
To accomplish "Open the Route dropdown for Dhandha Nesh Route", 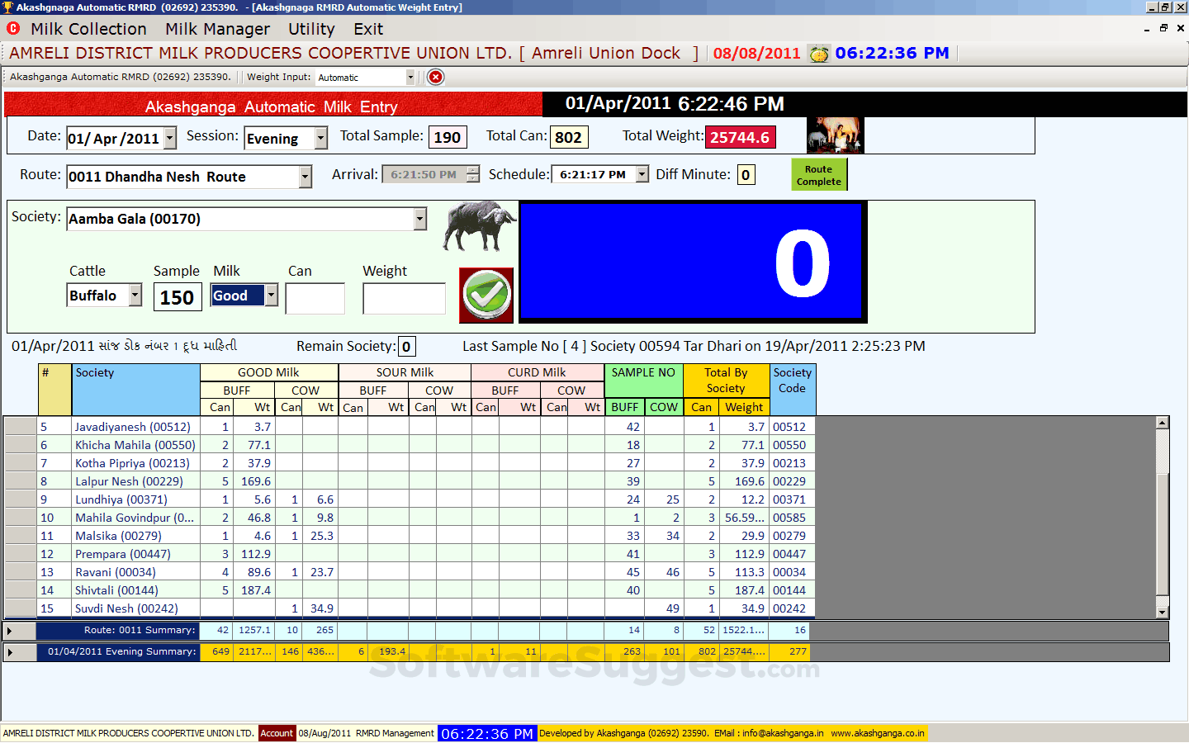I will pos(305,177).
